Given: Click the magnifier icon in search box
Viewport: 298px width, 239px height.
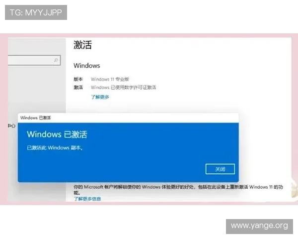Looking at the screenshot, I should [56, 60].
